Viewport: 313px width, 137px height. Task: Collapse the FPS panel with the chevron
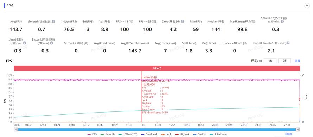coord(307,6)
